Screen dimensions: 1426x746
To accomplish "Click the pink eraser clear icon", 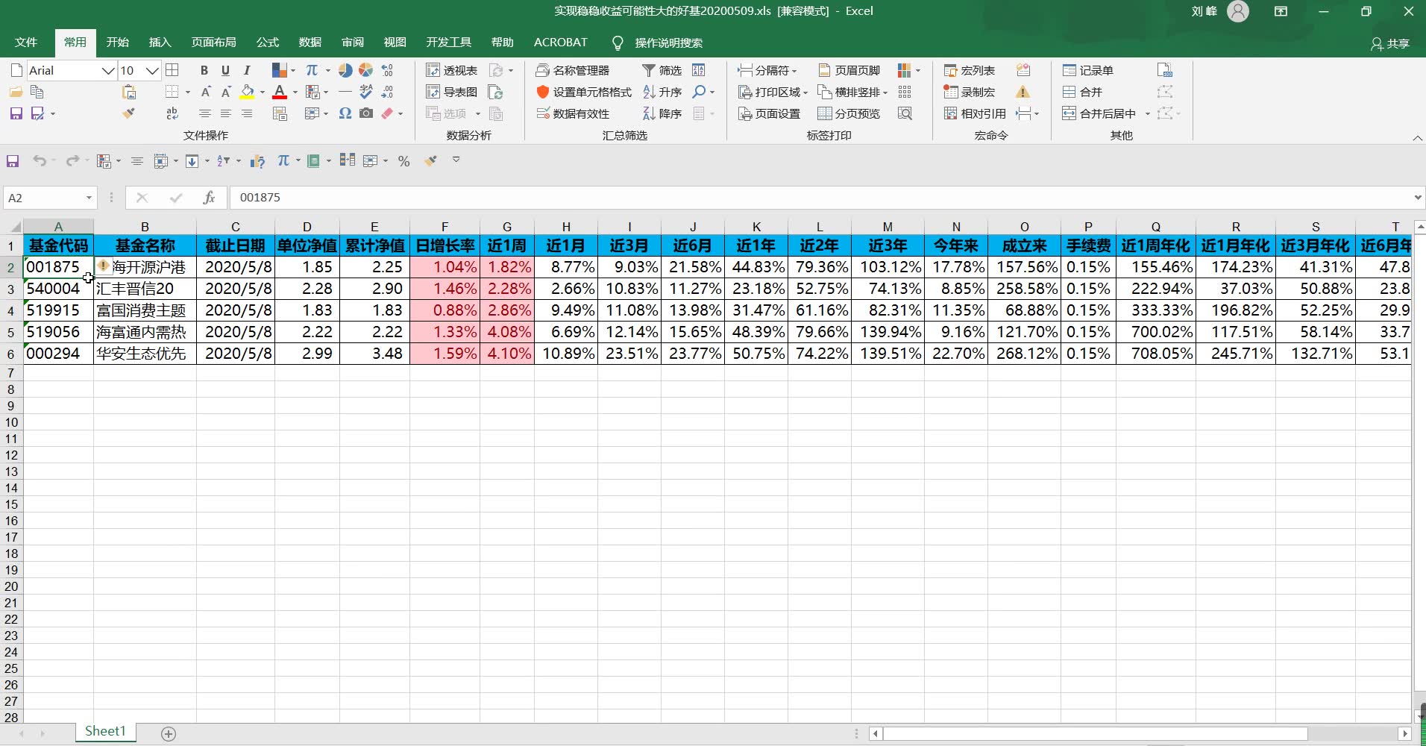I will 387,113.
